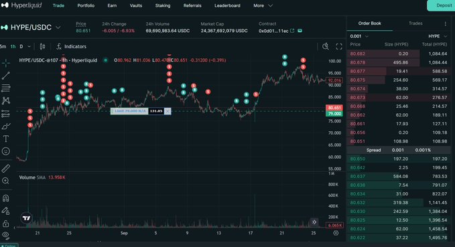Click the Hyperliquid logo
The width and height of the screenshot is (455, 247).
pos(21,5)
